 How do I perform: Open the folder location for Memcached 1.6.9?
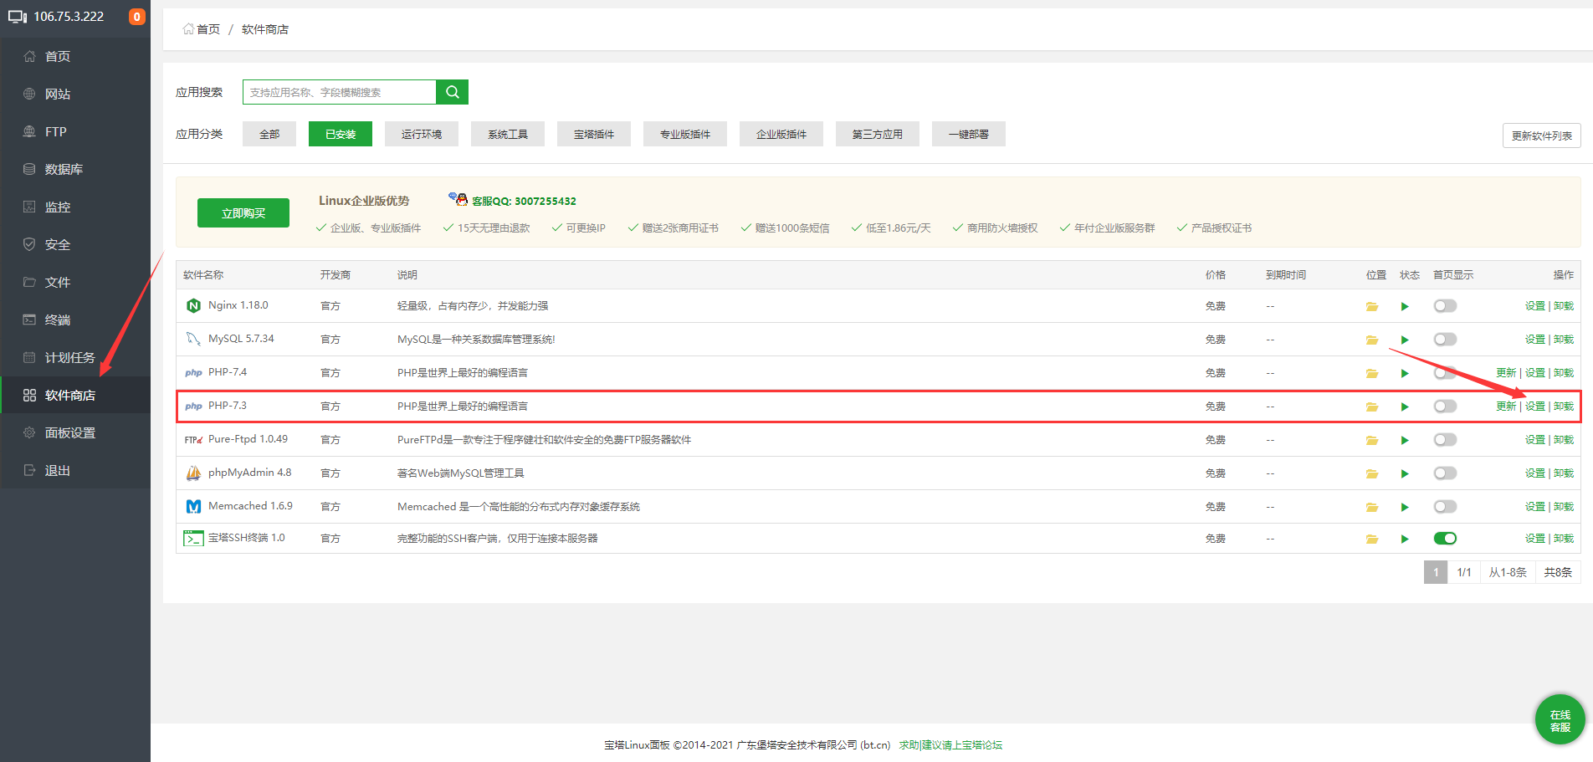tap(1372, 507)
